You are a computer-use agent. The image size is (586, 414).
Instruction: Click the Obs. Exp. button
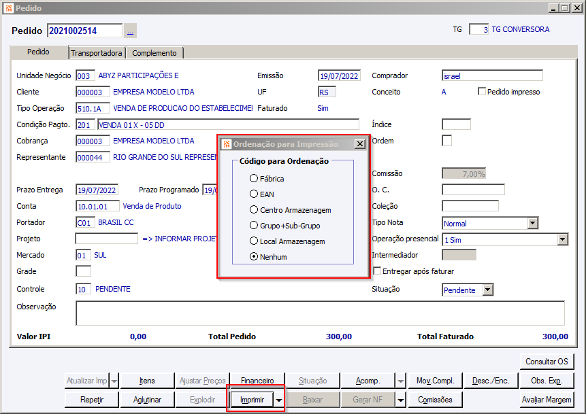[547, 381]
